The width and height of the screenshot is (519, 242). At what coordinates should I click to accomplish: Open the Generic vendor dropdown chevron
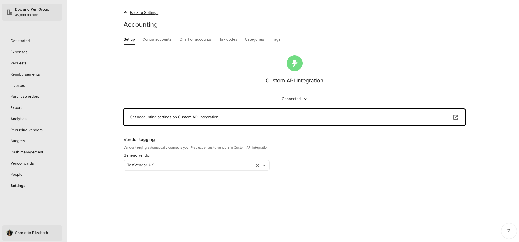tap(264, 165)
